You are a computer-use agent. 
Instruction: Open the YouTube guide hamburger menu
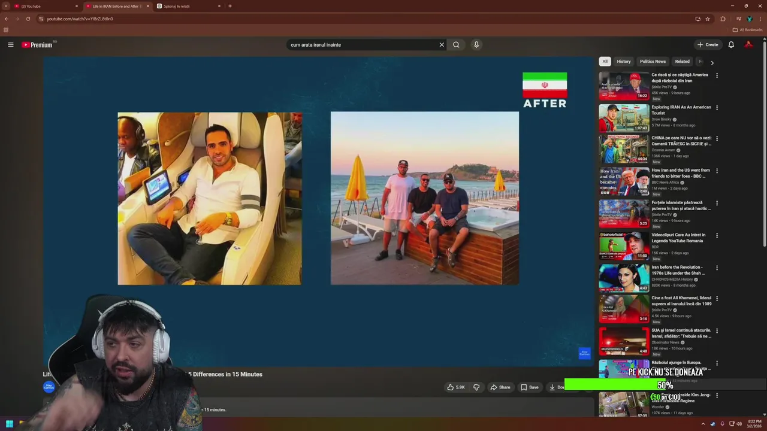coord(11,45)
